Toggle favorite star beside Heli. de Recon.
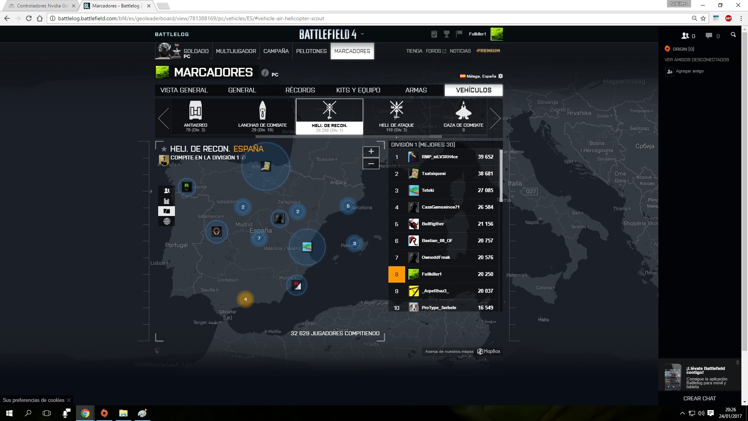Viewport: 748px width, 421px height. (x=164, y=149)
